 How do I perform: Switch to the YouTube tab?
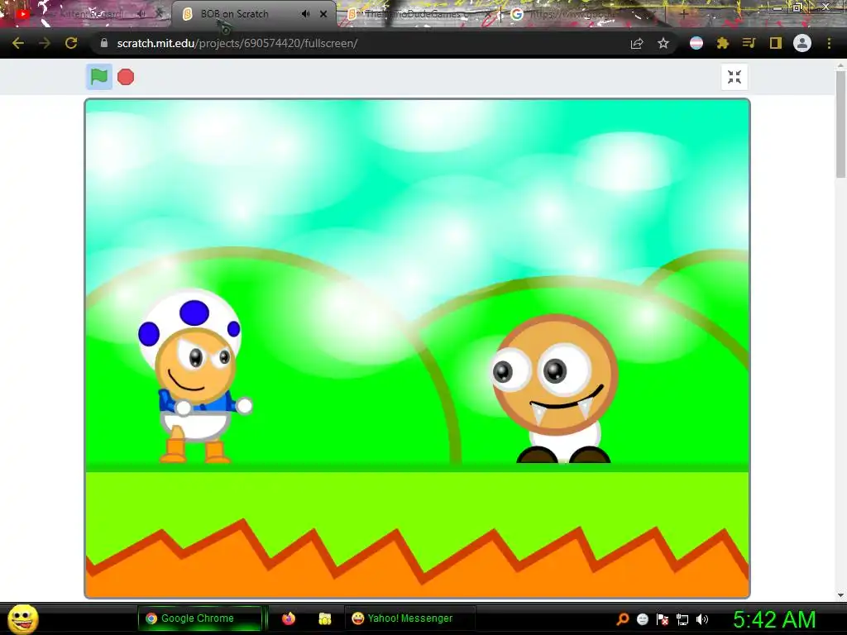pyautogui.click(x=85, y=14)
